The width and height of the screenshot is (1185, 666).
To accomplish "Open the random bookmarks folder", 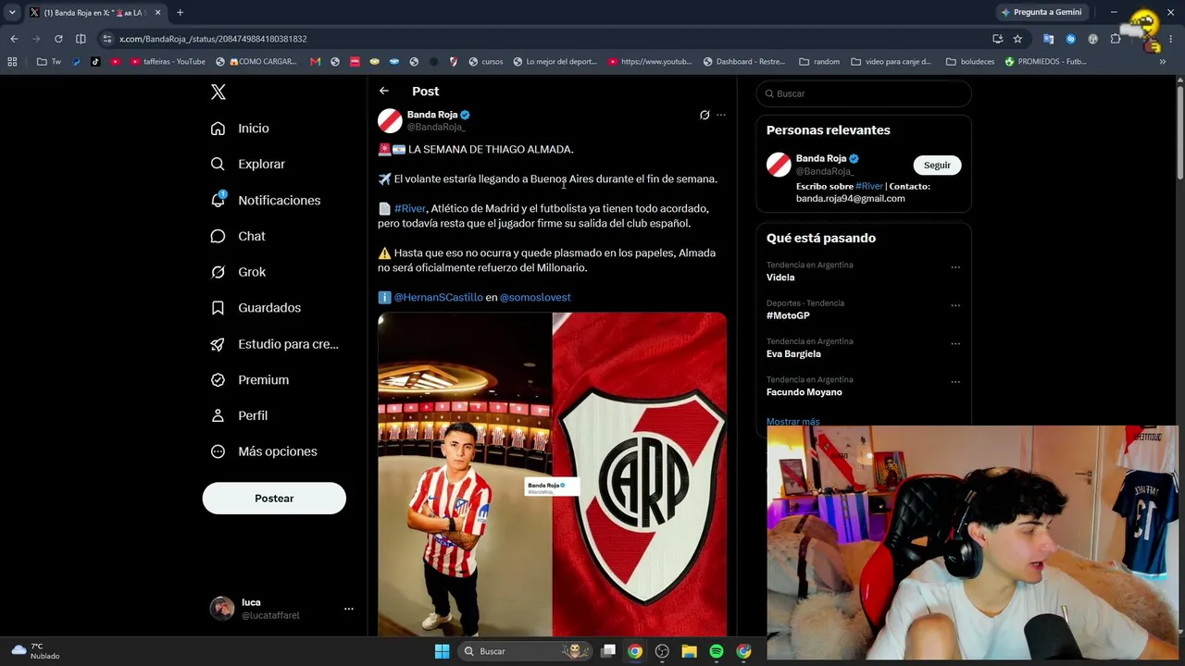I will (819, 62).
